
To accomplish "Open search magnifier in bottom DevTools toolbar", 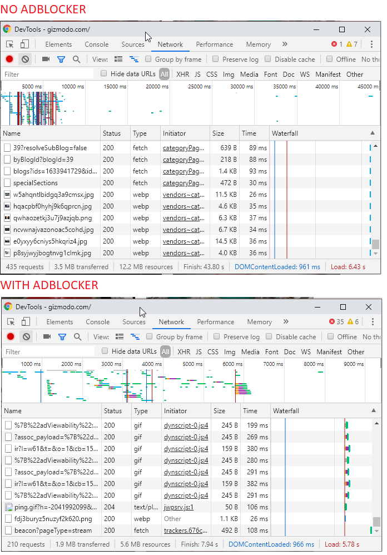I will (77, 336).
